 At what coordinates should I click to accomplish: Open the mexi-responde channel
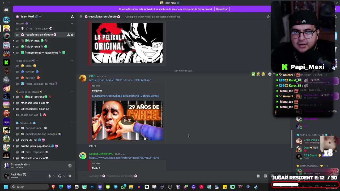pos(44,152)
